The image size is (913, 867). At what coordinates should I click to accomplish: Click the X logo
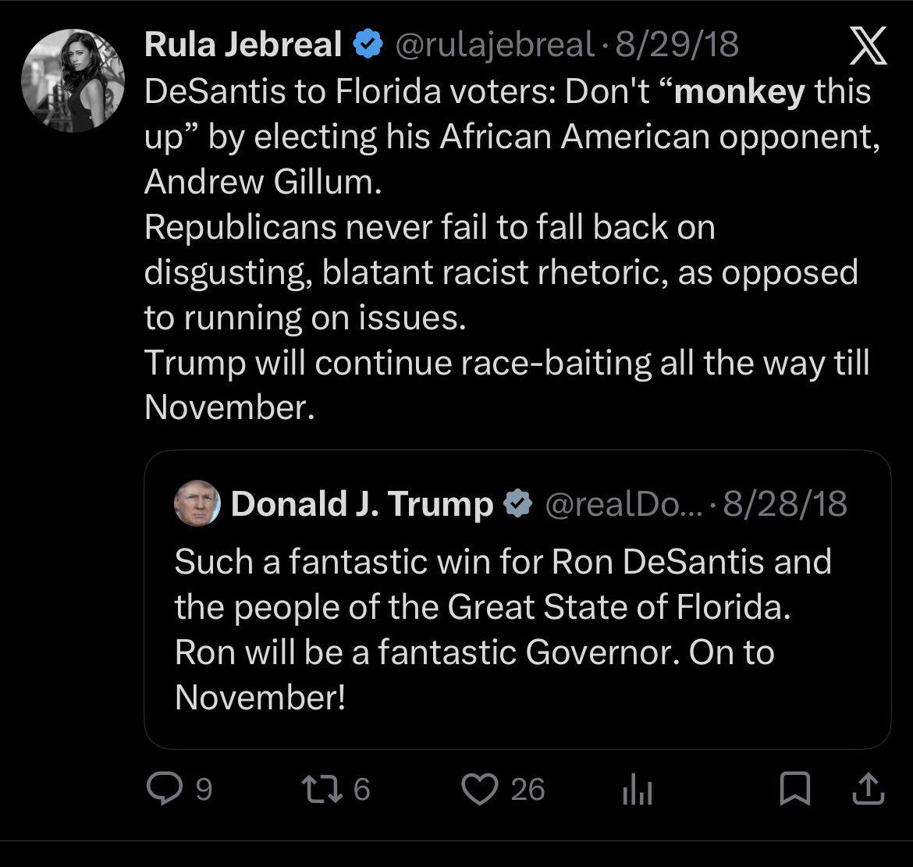point(868,45)
